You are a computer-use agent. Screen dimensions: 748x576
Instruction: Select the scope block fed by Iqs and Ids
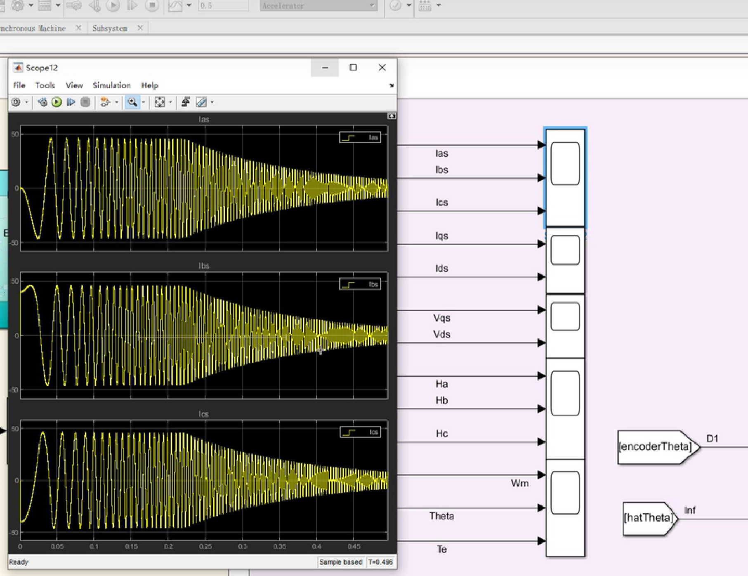tap(565, 260)
